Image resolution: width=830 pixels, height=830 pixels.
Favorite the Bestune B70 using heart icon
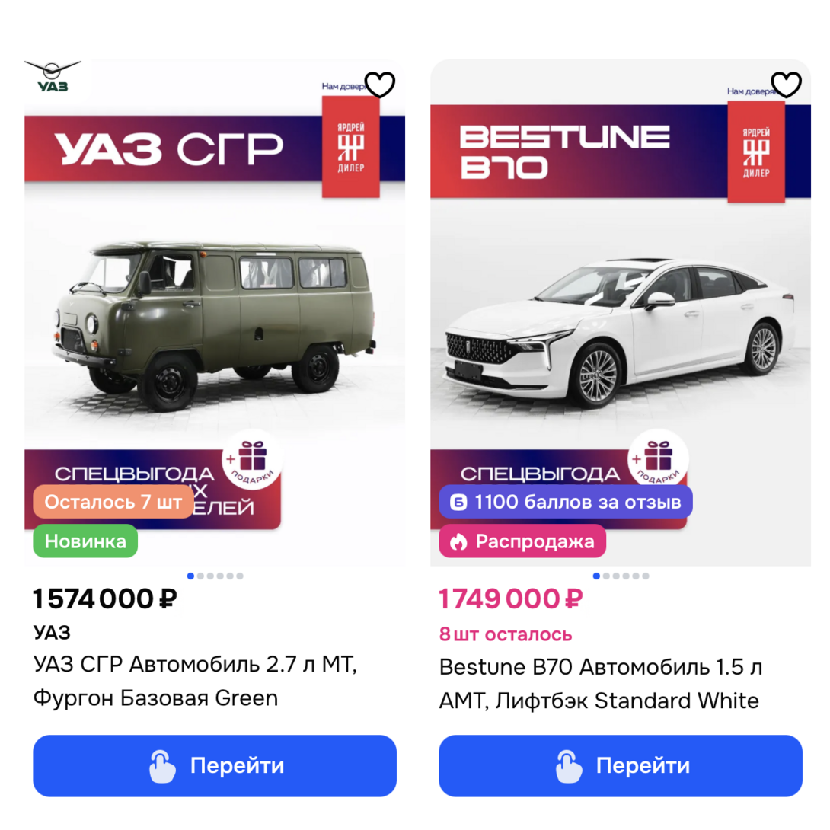(786, 85)
